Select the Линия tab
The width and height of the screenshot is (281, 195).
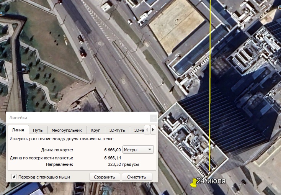pyautogui.click(x=18, y=130)
